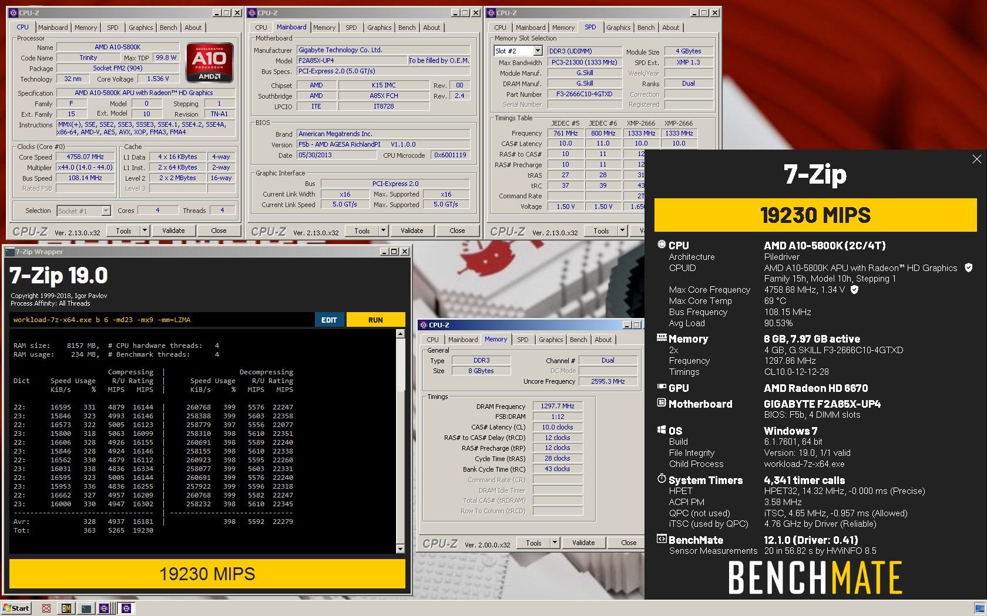Click the CPU chip icon in BenchMate panel

(662, 245)
